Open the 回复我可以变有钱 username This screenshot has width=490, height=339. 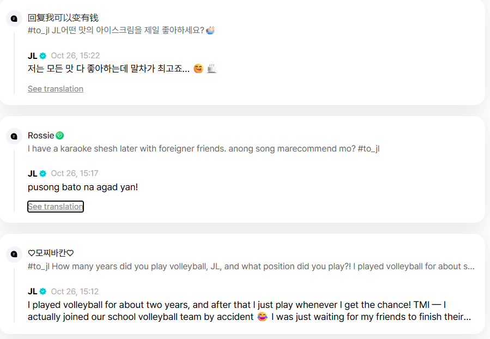coord(63,18)
